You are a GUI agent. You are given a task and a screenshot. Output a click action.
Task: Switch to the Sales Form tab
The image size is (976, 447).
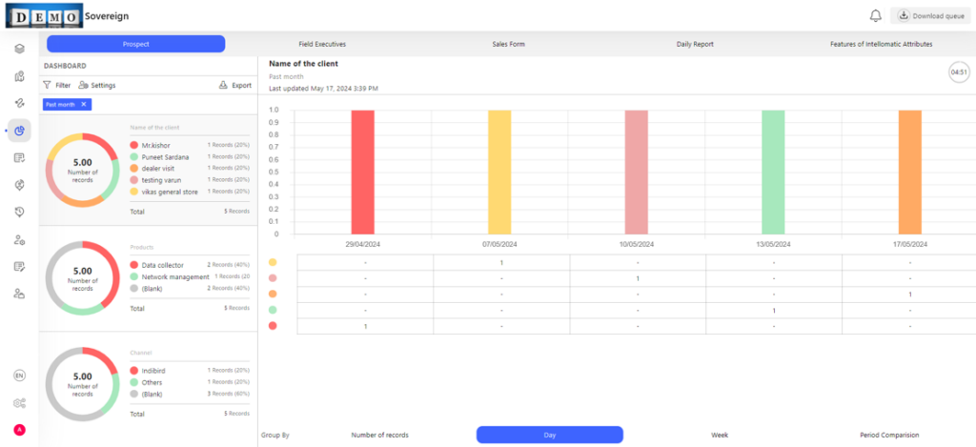coord(509,44)
